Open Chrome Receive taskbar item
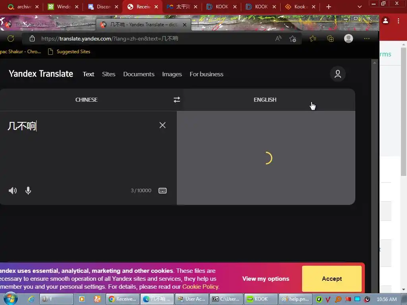 click(123, 299)
